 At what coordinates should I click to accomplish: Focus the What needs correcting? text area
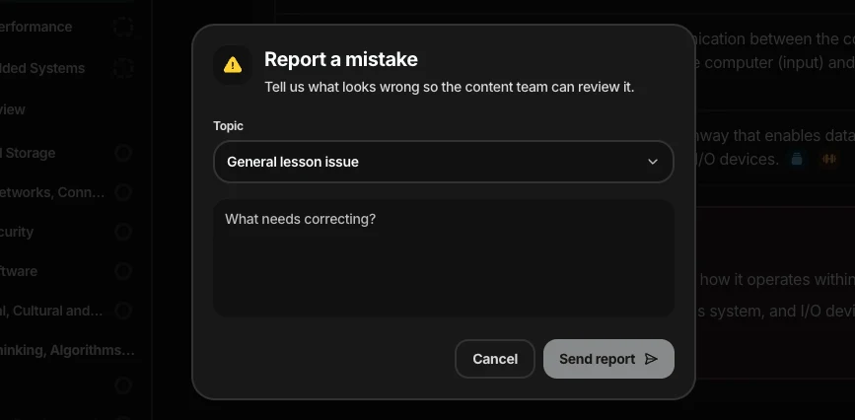pyautogui.click(x=444, y=257)
